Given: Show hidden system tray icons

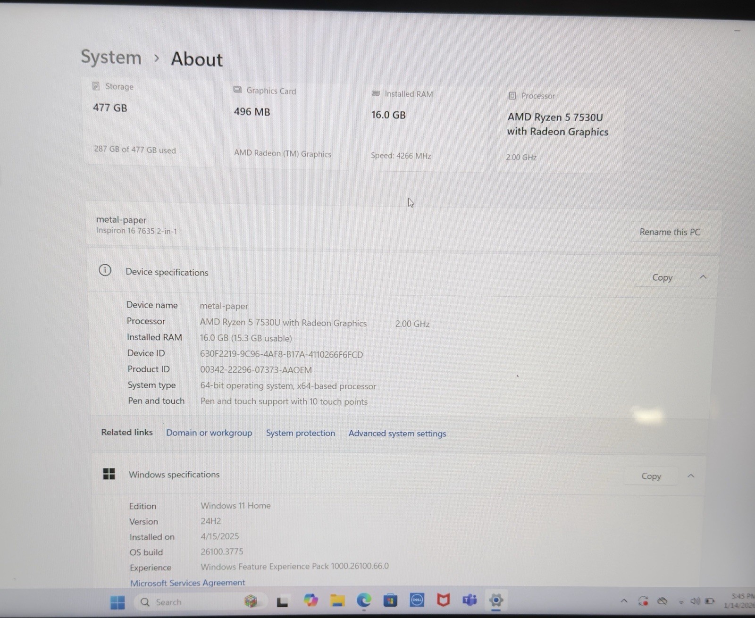Looking at the screenshot, I should tap(624, 601).
